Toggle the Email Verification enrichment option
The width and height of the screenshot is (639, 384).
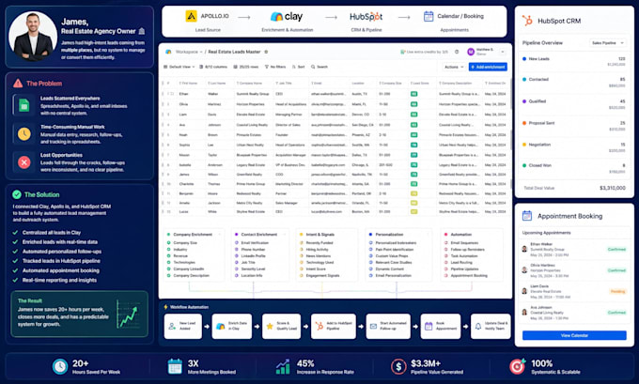point(237,242)
